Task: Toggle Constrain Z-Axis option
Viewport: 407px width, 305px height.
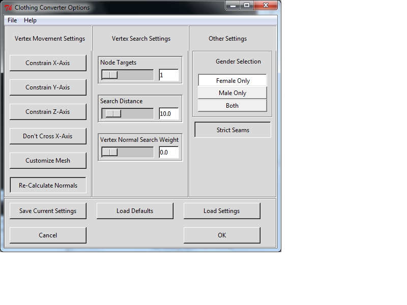Action: [x=48, y=112]
